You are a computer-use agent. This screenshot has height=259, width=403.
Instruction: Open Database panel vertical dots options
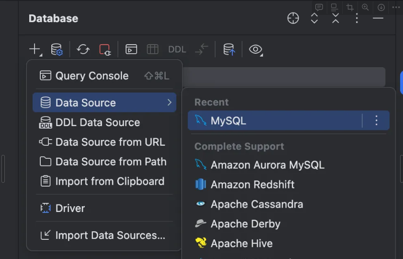(357, 19)
